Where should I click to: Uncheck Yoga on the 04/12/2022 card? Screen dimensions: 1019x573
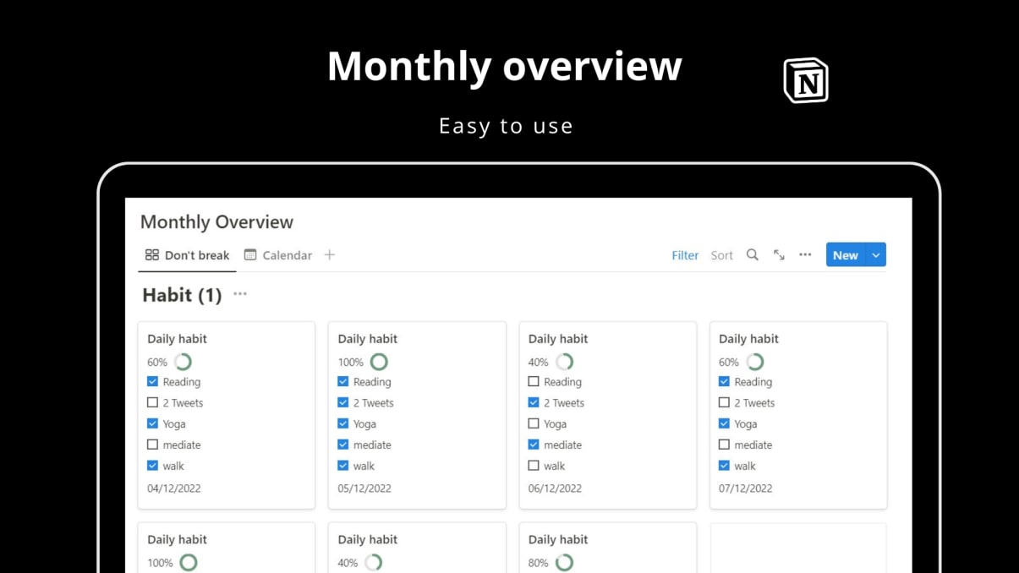click(152, 423)
